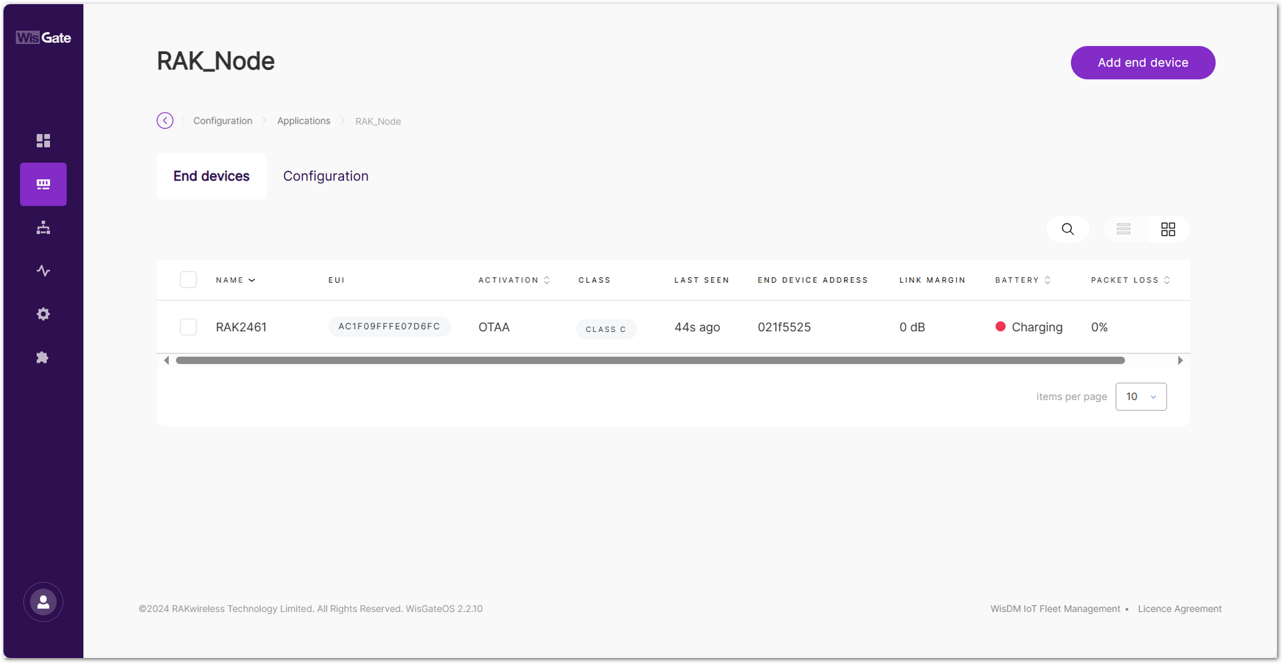
Task: Toggle the Name column sort arrow
Action: (252, 280)
